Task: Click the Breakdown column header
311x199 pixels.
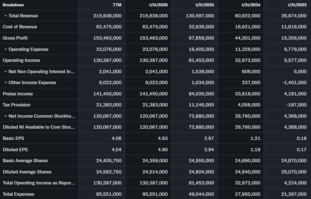Action: coord(13,5)
